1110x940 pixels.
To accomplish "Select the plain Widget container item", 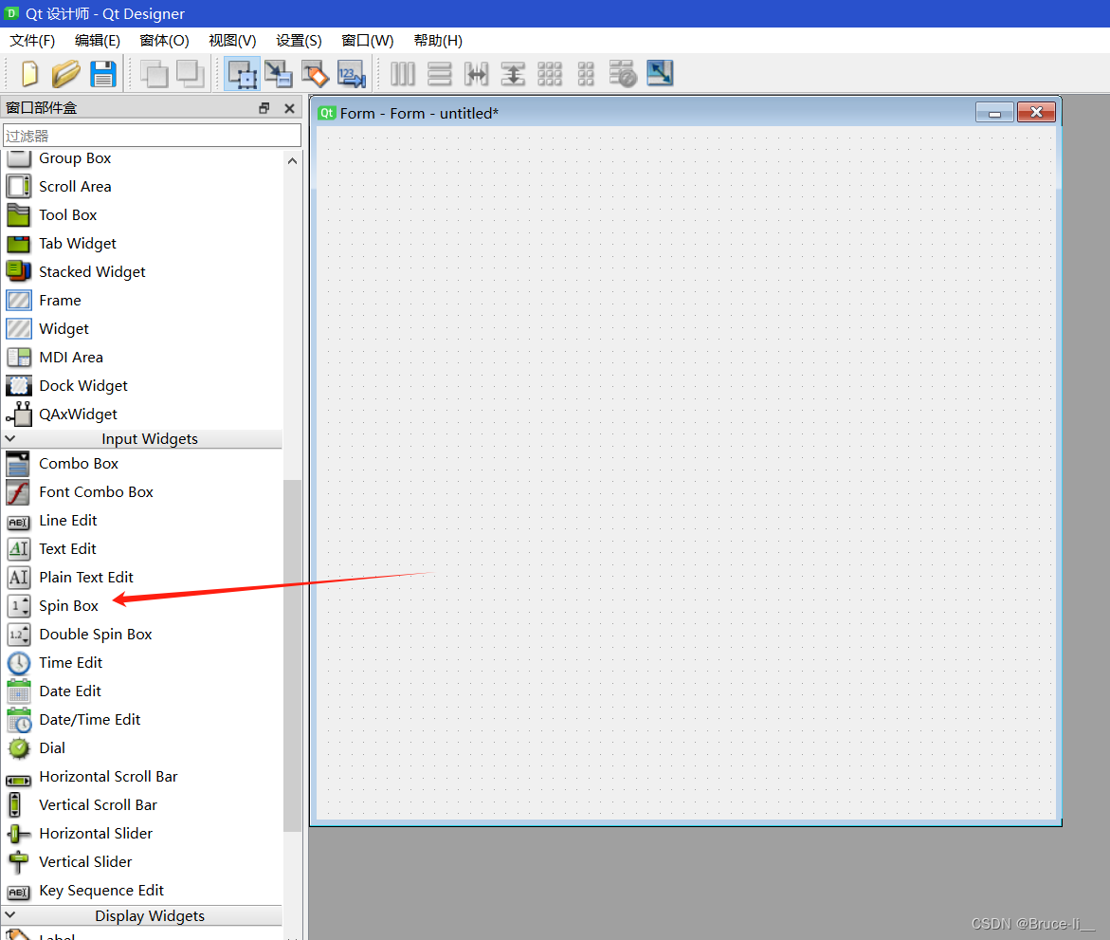I will [x=142, y=329].
